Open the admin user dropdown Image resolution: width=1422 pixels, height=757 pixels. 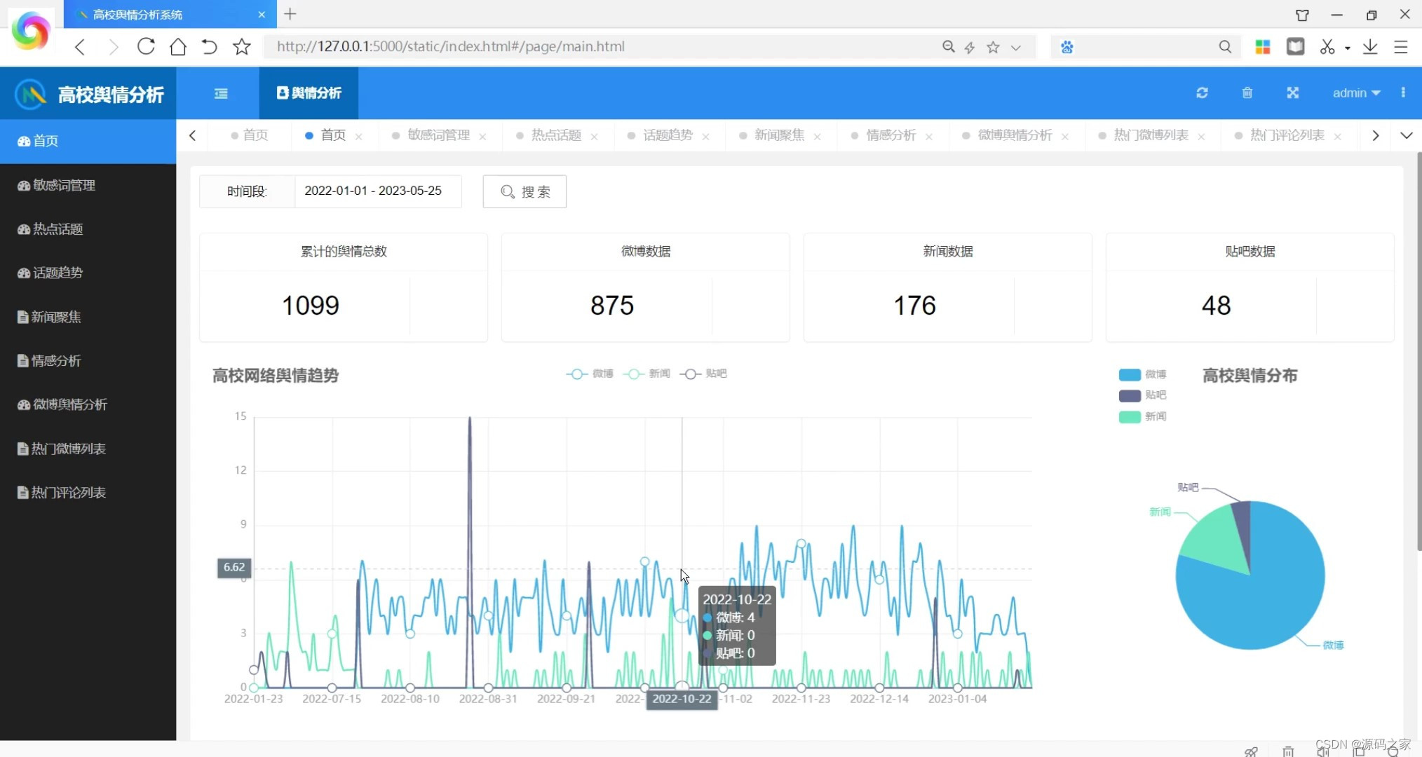click(1355, 93)
